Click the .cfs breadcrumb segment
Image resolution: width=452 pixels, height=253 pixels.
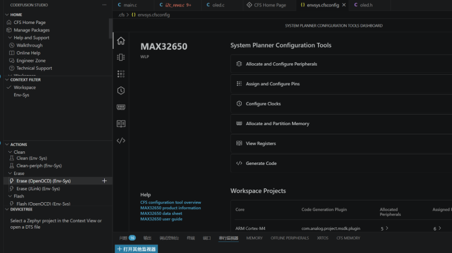pos(122,15)
